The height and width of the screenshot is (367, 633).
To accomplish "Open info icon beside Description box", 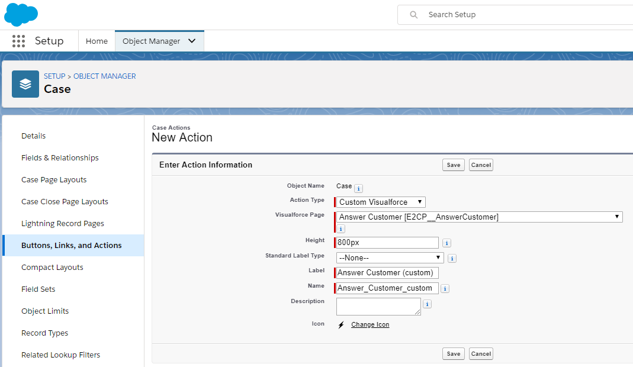I will [427, 304].
